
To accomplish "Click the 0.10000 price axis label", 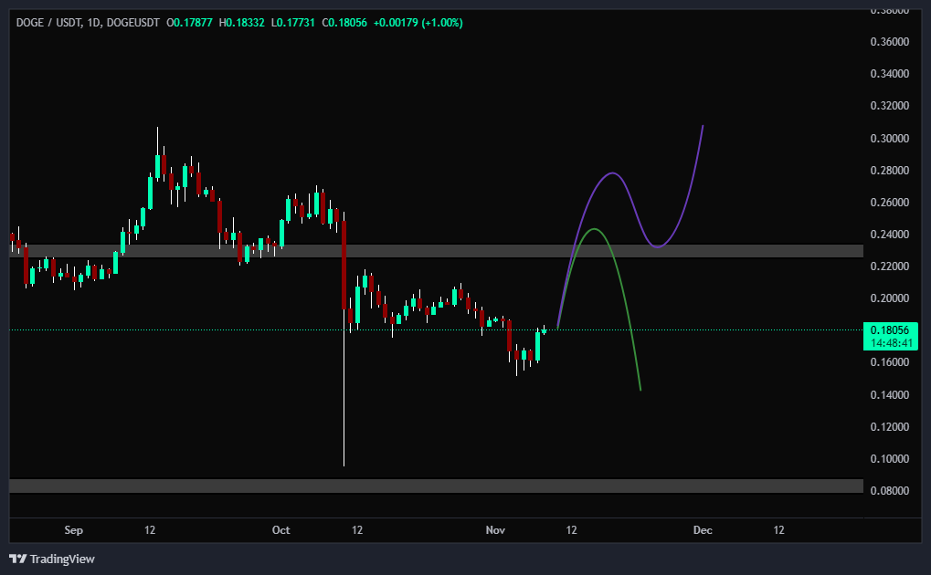I will pos(889,458).
